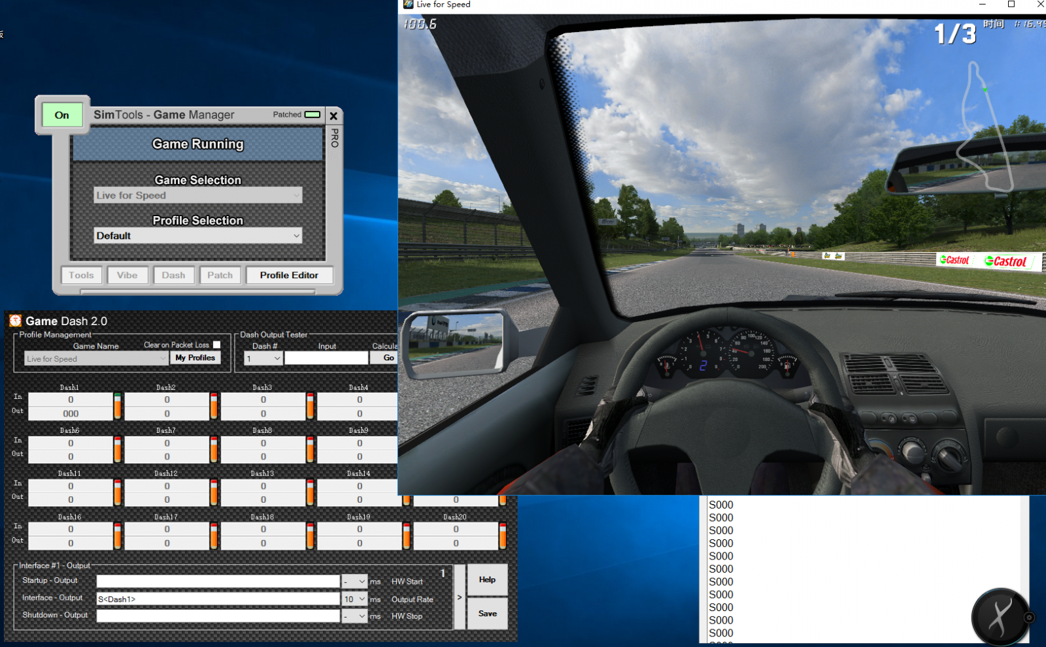
Task: Save the Game Dash interface settings
Action: (488, 614)
